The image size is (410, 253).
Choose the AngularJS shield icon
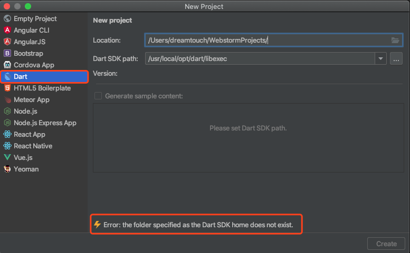point(7,42)
